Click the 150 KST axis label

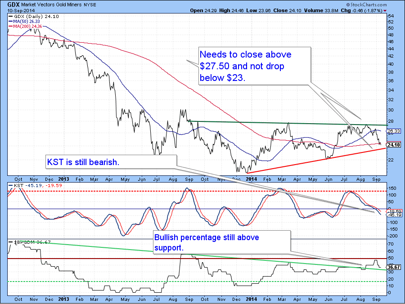(x=392, y=188)
